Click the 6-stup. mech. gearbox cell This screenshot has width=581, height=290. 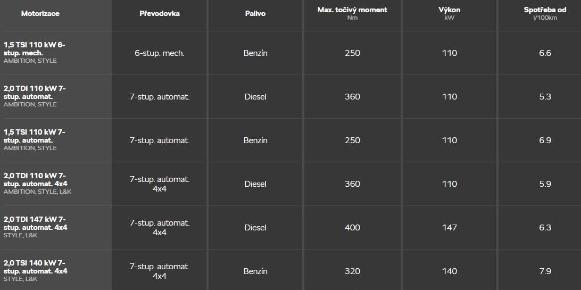[160, 53]
